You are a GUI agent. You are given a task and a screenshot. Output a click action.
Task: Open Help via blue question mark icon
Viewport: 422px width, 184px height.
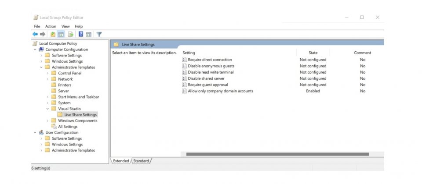pyautogui.click(x=81, y=34)
